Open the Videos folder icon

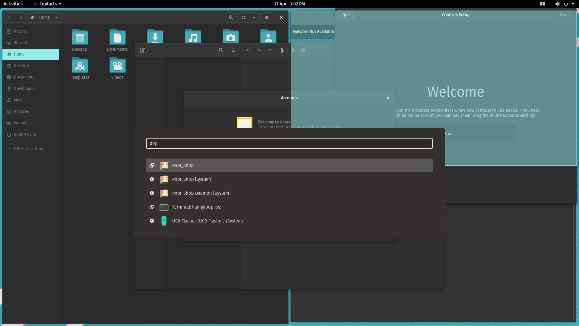[118, 66]
